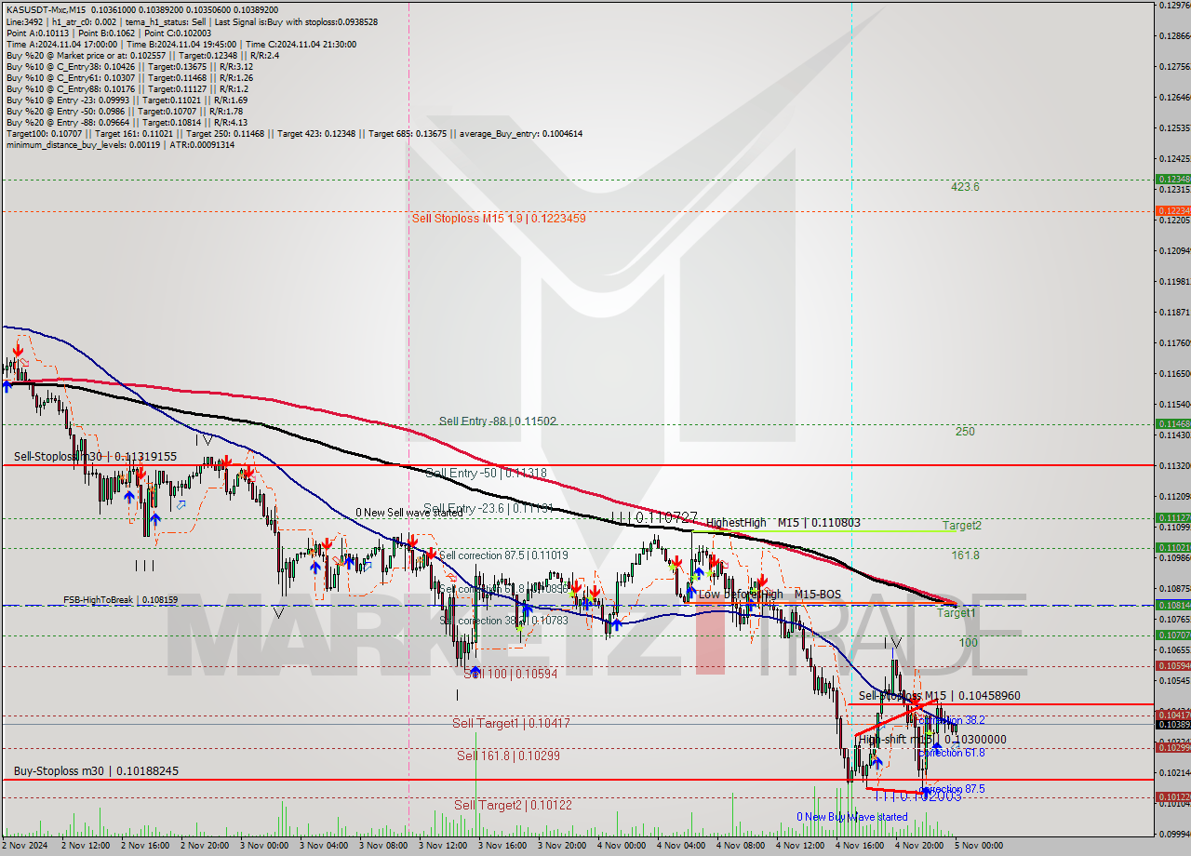Click the red 0.10122 price tag on axis

(1172, 796)
